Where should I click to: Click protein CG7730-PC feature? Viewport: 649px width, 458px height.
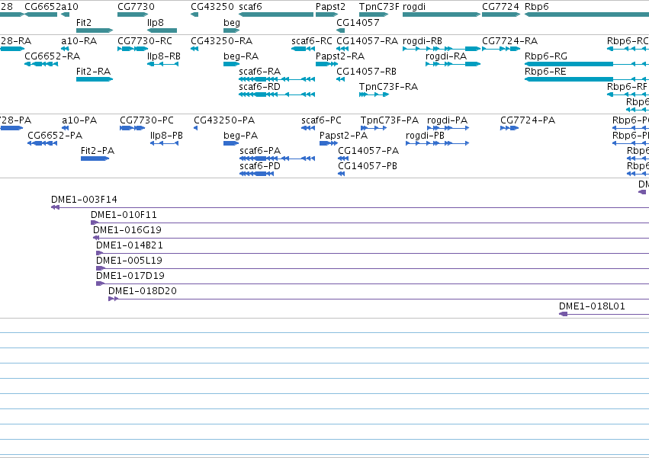pyautogui.click(x=132, y=128)
